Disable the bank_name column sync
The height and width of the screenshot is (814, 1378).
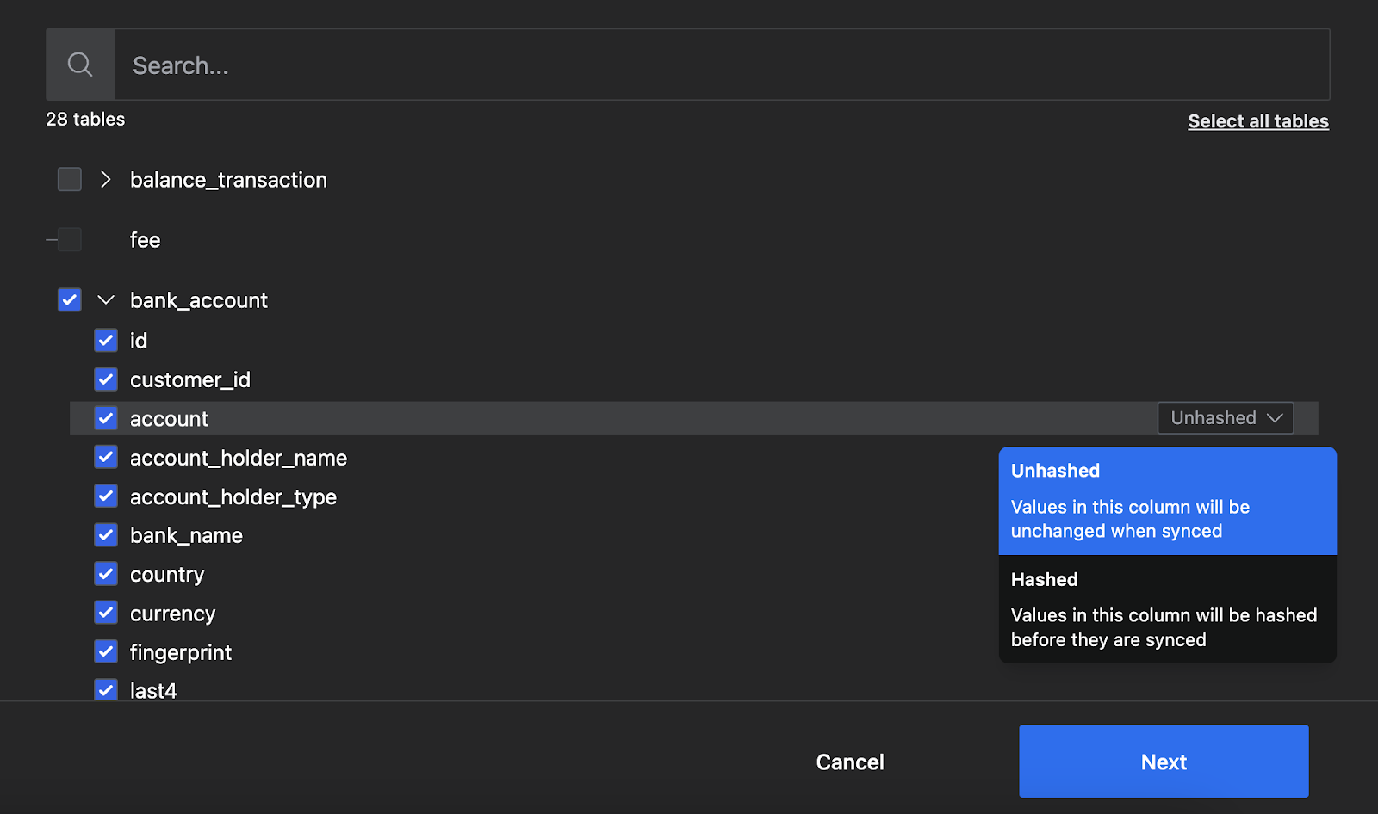tap(106, 534)
